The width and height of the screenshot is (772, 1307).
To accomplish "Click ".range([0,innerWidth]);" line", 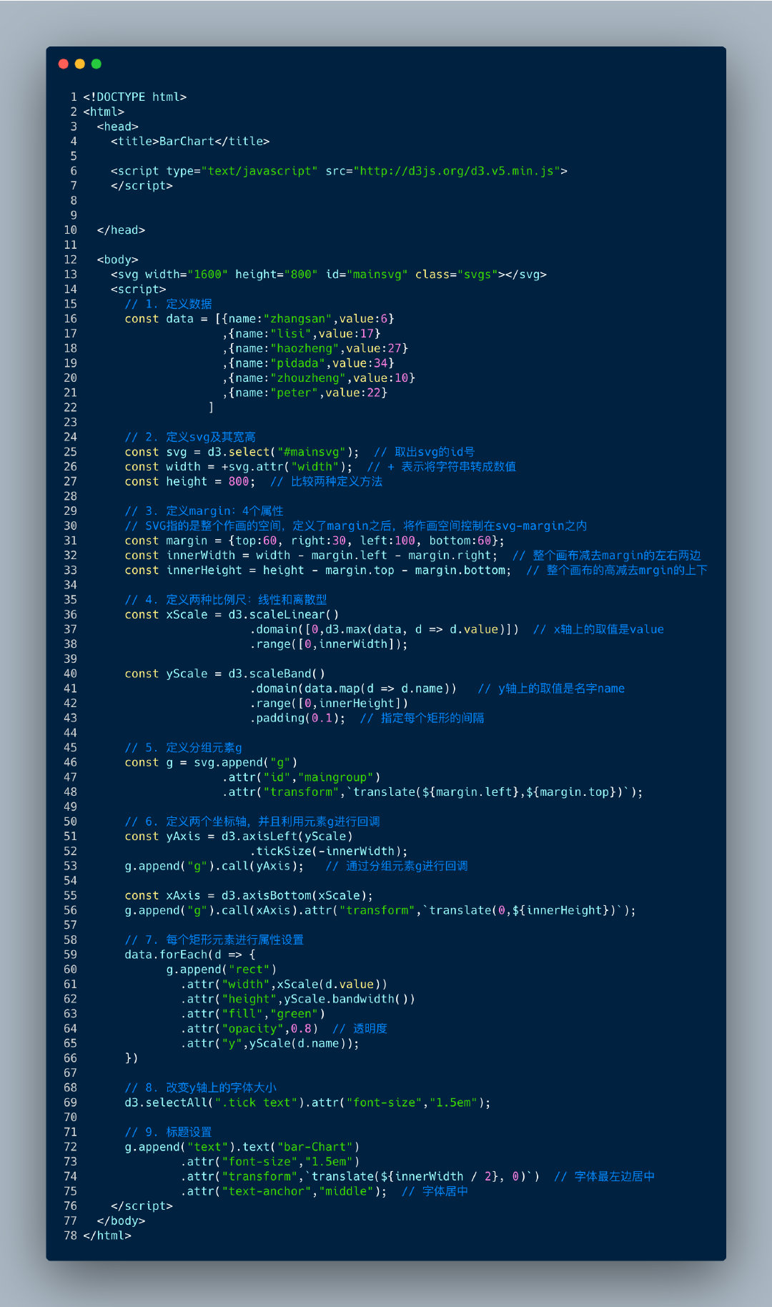I will (x=329, y=643).
